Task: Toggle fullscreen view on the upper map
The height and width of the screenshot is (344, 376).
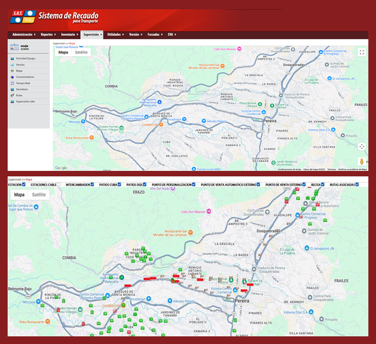Action: click(361, 52)
